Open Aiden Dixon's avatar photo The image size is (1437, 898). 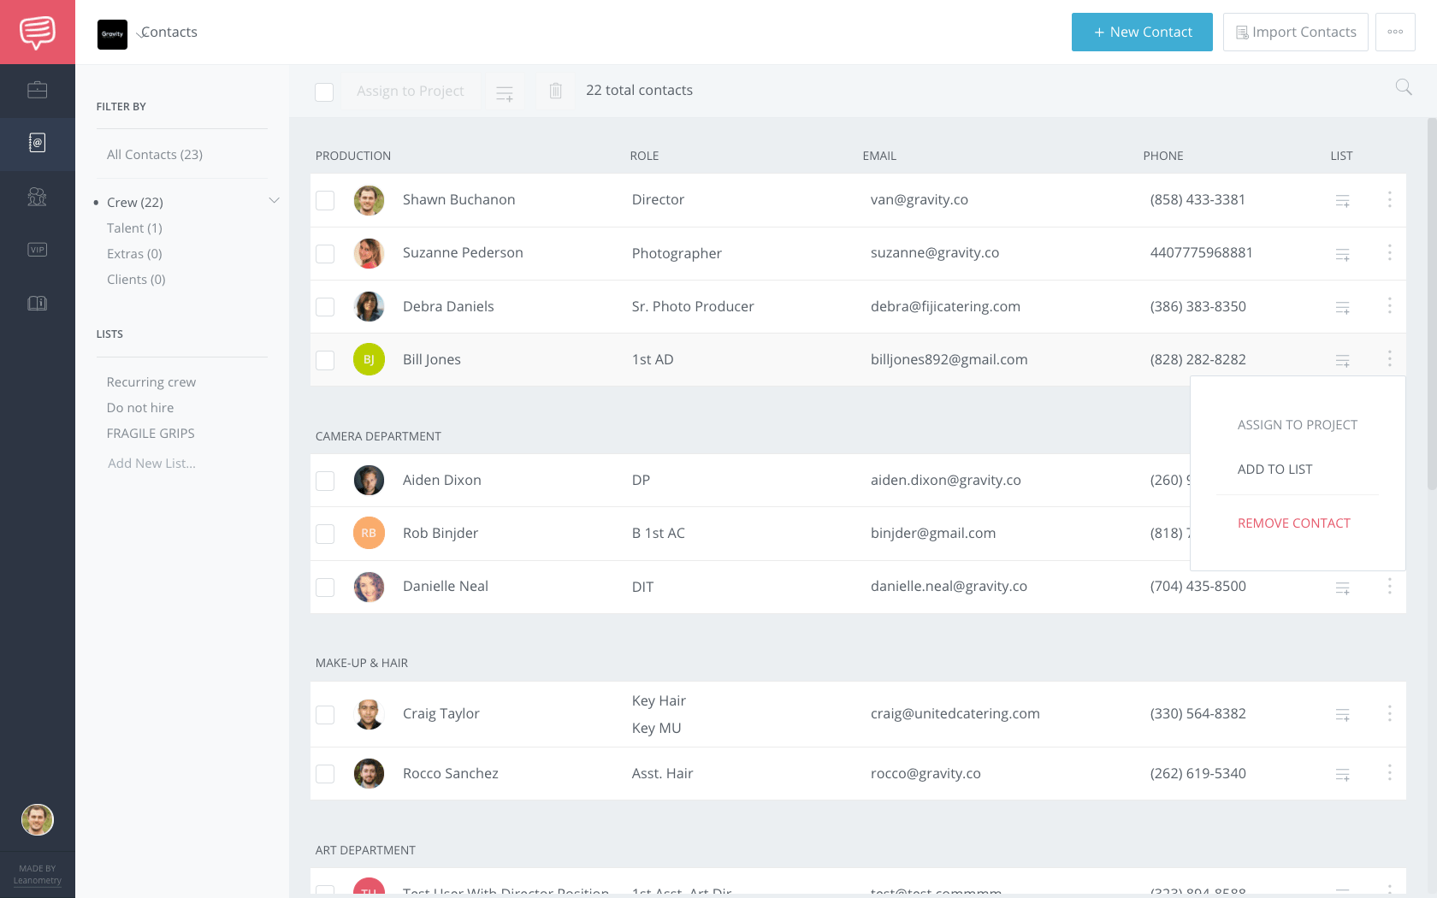click(369, 481)
